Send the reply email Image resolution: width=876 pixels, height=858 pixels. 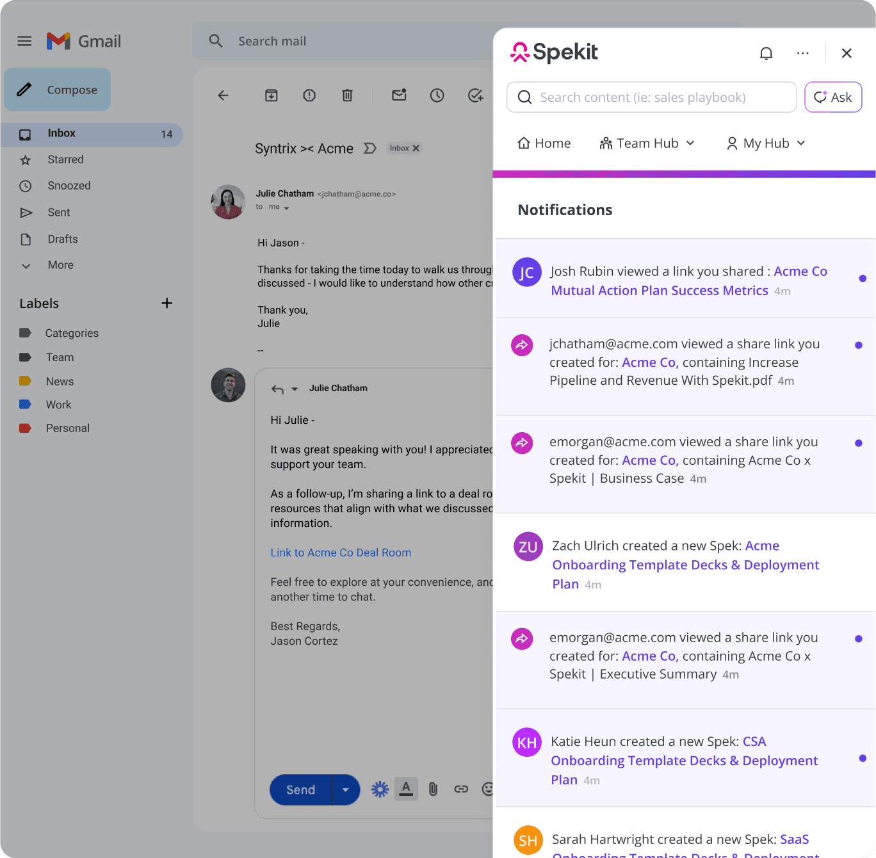click(x=300, y=789)
